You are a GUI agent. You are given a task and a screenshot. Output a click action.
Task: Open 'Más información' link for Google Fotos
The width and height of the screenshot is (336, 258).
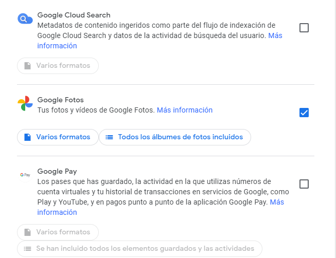click(x=184, y=110)
